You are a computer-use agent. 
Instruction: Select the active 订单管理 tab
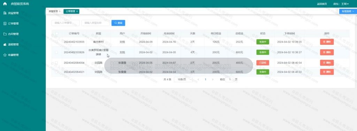click(71, 11)
